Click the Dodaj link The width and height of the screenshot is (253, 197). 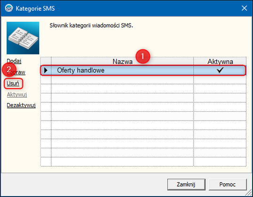click(x=14, y=61)
